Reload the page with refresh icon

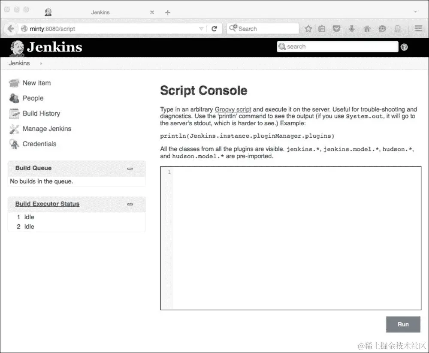point(214,29)
